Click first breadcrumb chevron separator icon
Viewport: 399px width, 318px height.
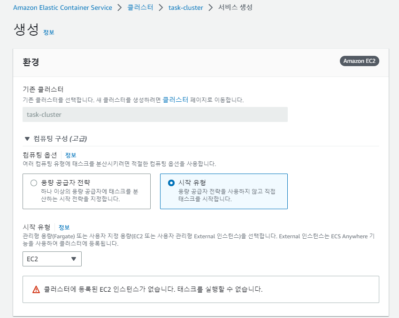pyautogui.click(x=120, y=8)
